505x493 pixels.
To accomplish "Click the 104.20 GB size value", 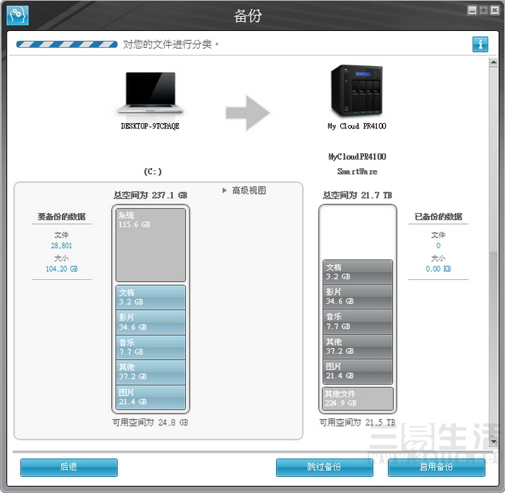I will click(61, 269).
